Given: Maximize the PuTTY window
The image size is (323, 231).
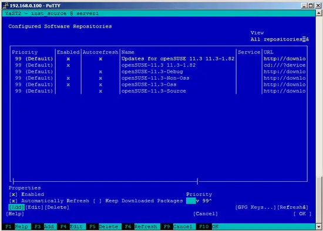Looking at the screenshot, I should [x=311, y=5].
